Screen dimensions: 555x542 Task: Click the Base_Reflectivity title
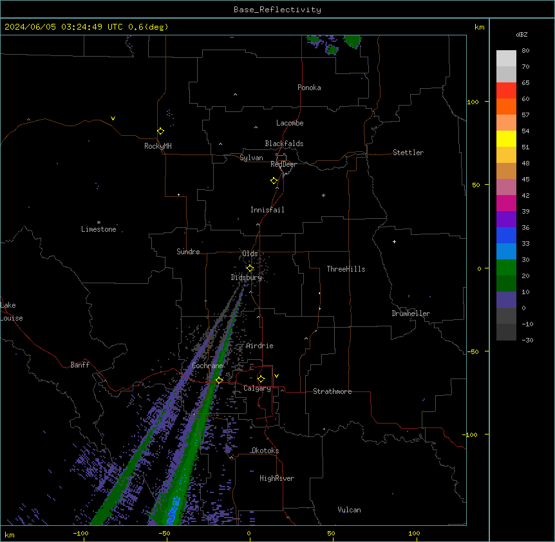pyautogui.click(x=277, y=10)
